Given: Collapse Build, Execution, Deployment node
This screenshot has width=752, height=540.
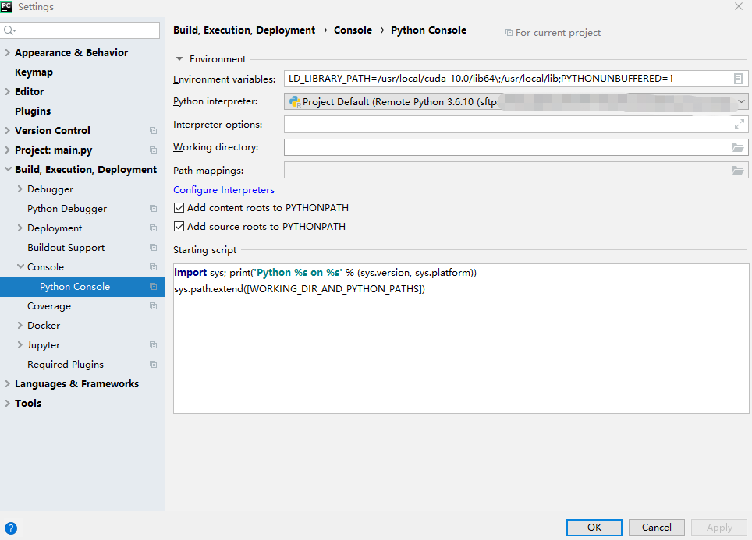Looking at the screenshot, I should point(8,169).
